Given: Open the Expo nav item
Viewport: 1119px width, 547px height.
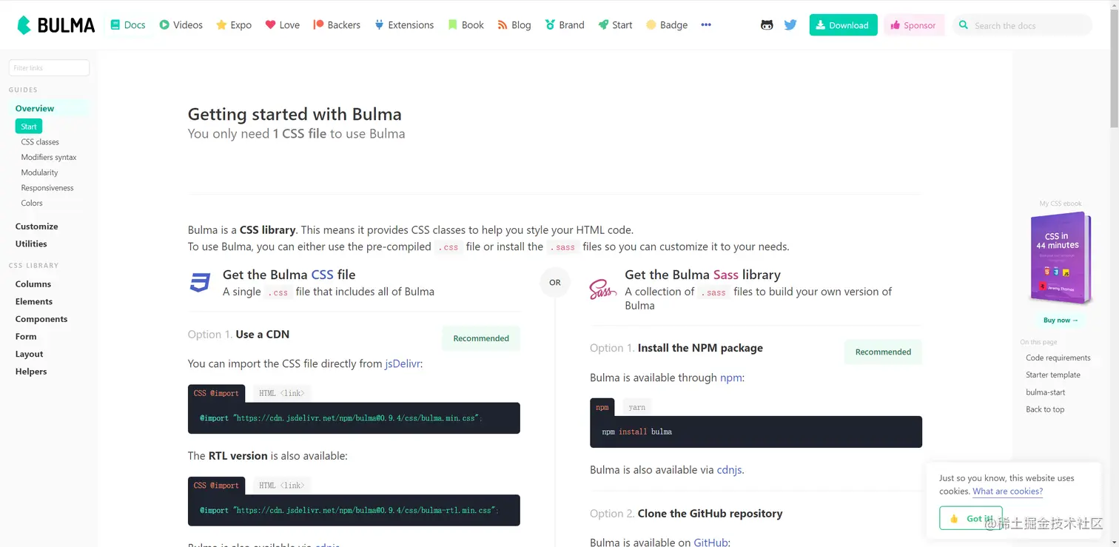Looking at the screenshot, I should (x=233, y=25).
